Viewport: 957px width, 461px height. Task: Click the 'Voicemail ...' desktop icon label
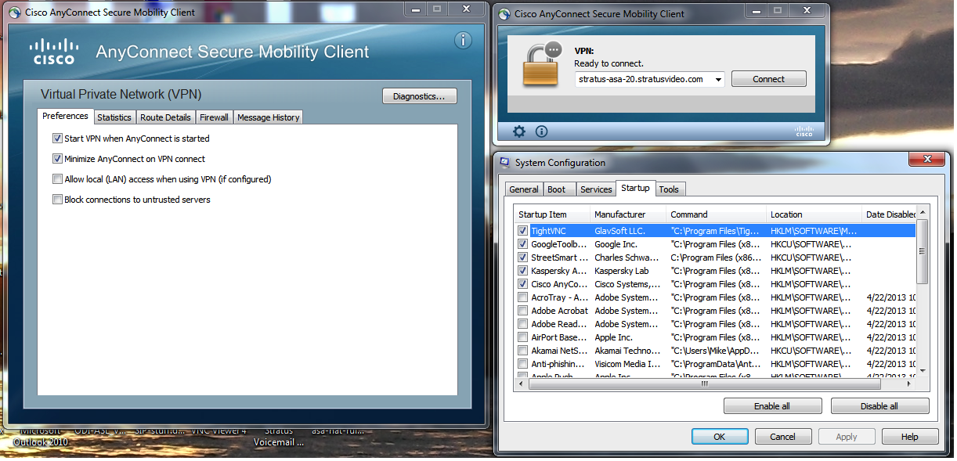point(279,442)
